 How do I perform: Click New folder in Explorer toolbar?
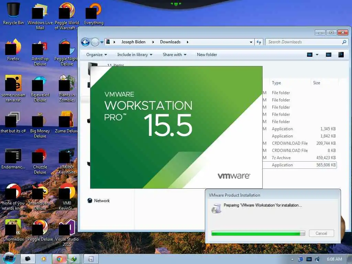click(207, 55)
